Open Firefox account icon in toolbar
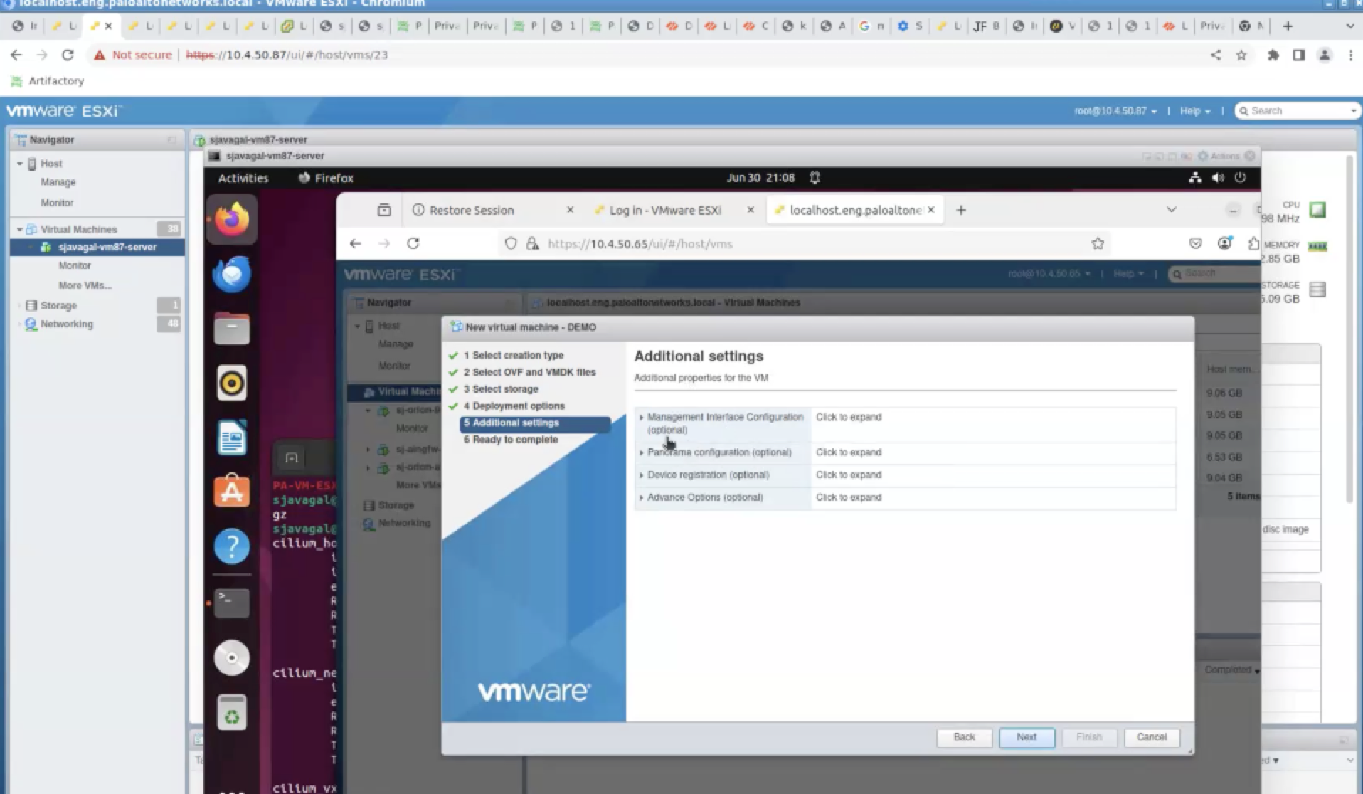Viewport: 1363px width, 794px height. click(x=1224, y=243)
